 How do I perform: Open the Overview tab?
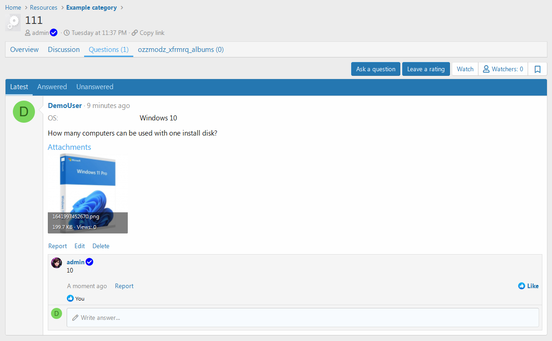click(24, 50)
